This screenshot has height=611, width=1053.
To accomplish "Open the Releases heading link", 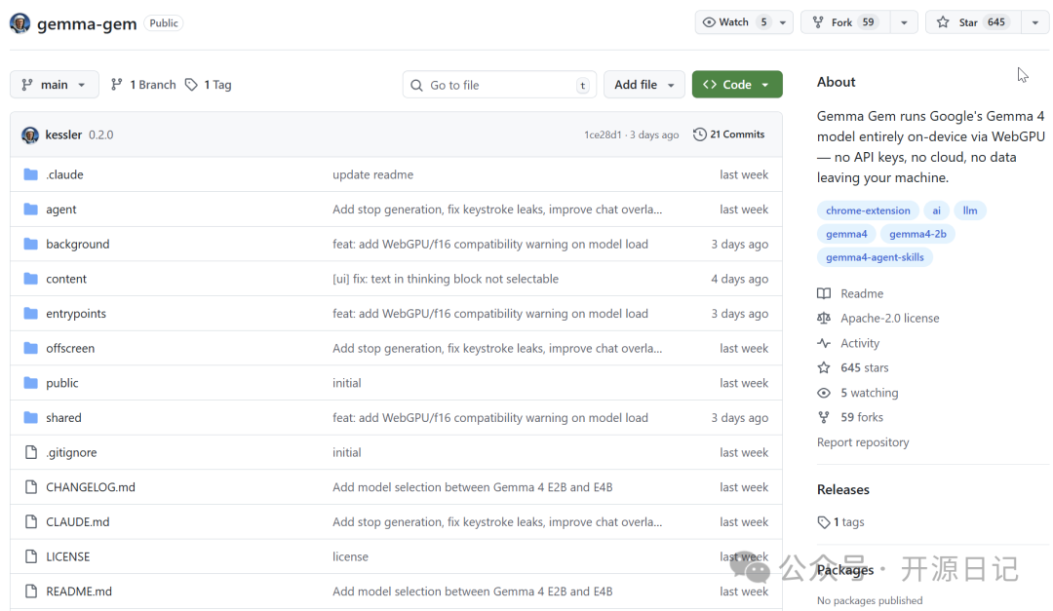I will coord(842,490).
